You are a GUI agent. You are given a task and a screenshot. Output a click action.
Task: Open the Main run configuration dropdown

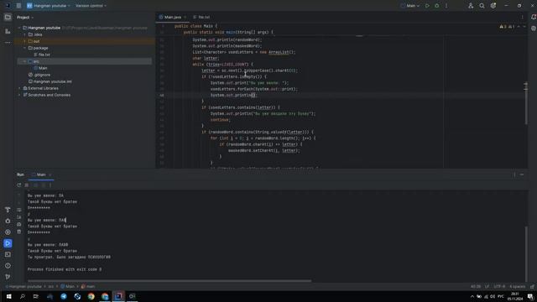click(x=409, y=6)
